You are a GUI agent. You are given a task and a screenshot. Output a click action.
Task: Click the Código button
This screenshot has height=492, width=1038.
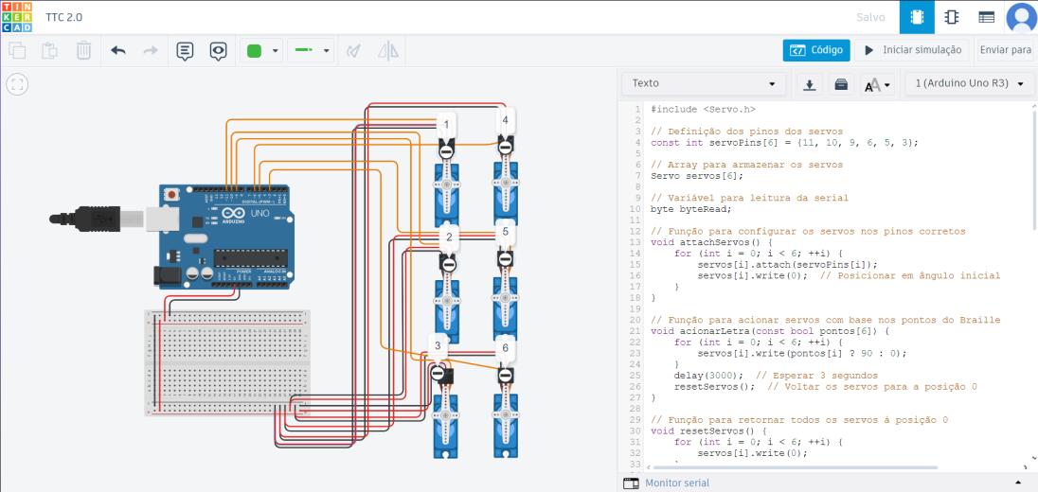tap(816, 50)
